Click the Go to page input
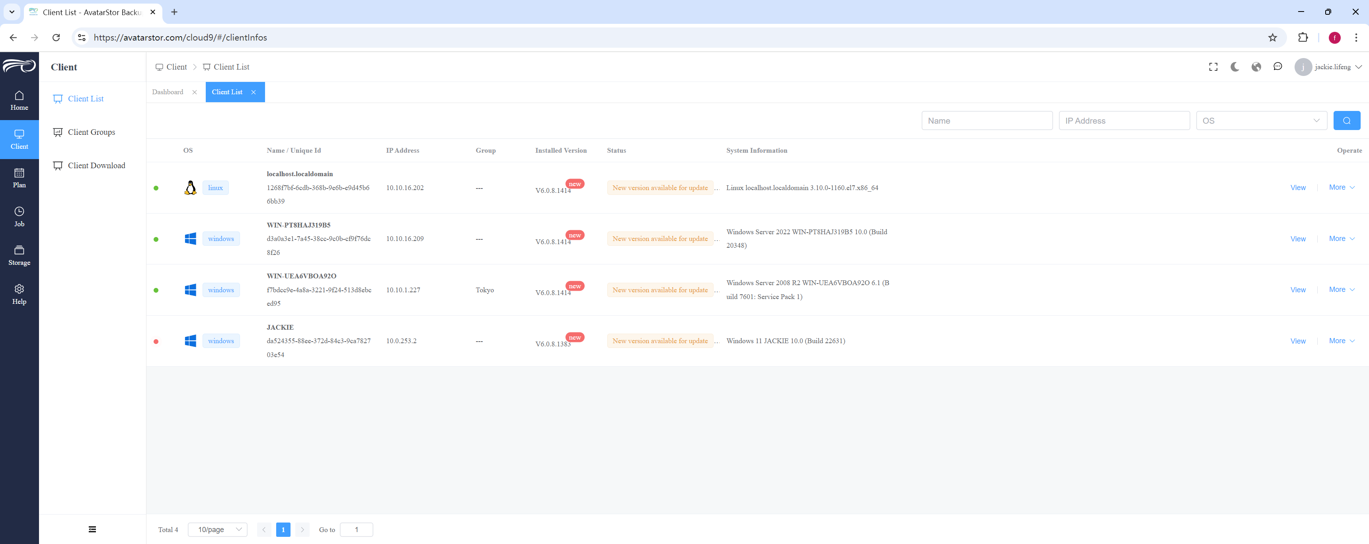This screenshot has width=1369, height=544. tap(356, 529)
